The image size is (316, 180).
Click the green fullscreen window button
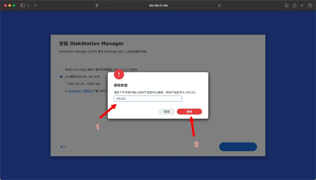[14, 6]
